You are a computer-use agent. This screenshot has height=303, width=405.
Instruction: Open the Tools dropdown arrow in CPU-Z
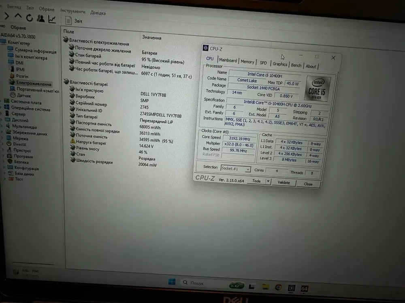pyautogui.click(x=268, y=181)
